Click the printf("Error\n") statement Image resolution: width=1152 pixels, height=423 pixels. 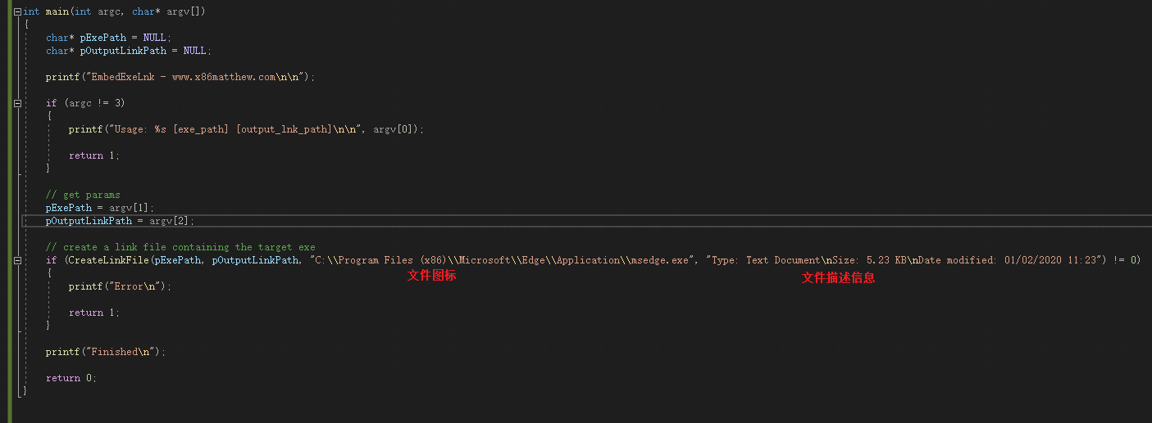[x=121, y=286]
